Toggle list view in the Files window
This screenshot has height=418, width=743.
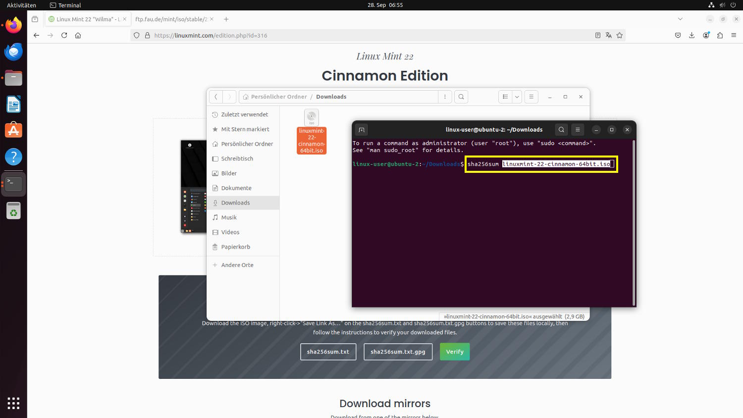[x=505, y=97]
